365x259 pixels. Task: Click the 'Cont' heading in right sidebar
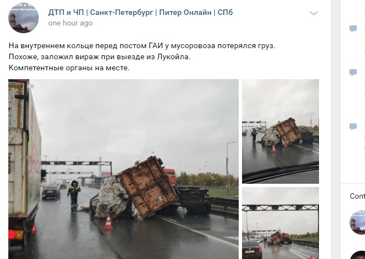(357, 196)
